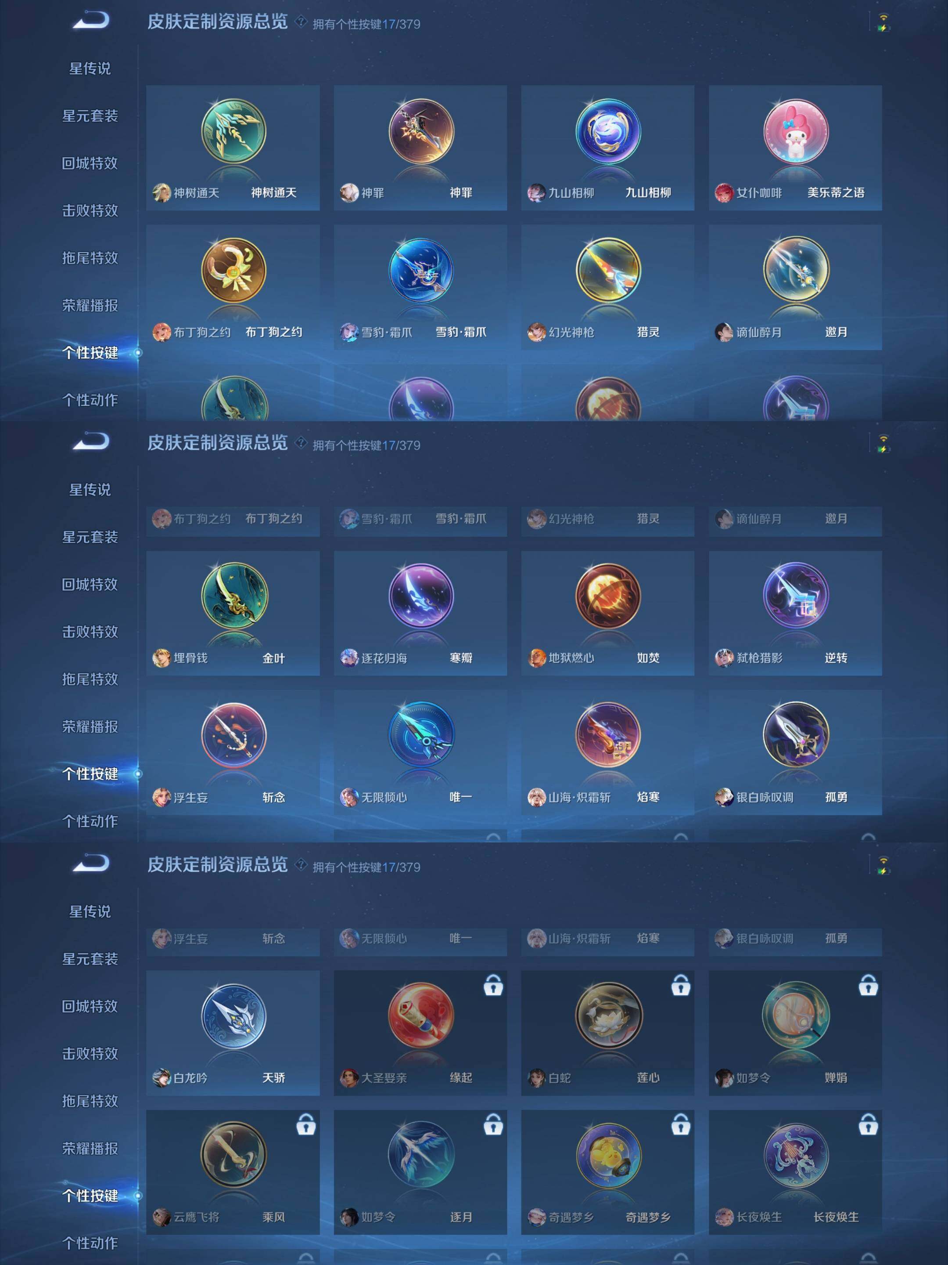Select the 神树通天 key skin icon
Screen dimensions: 948x1265
233,131
